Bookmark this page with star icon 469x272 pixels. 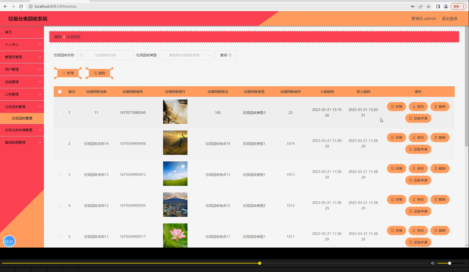(428, 6)
